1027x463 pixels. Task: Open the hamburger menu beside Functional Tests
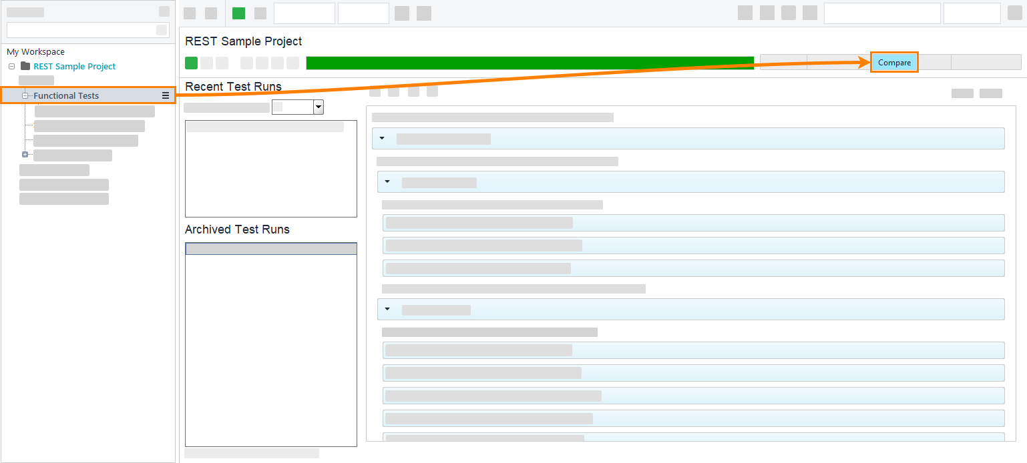click(x=165, y=95)
